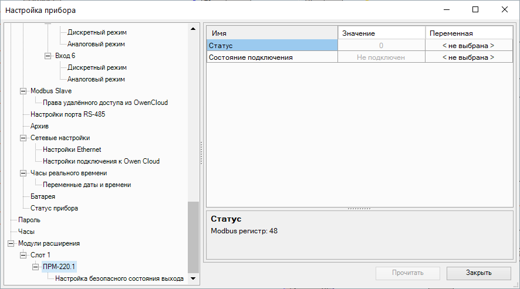
Task: Click the Имя column header
Action: coord(272,33)
